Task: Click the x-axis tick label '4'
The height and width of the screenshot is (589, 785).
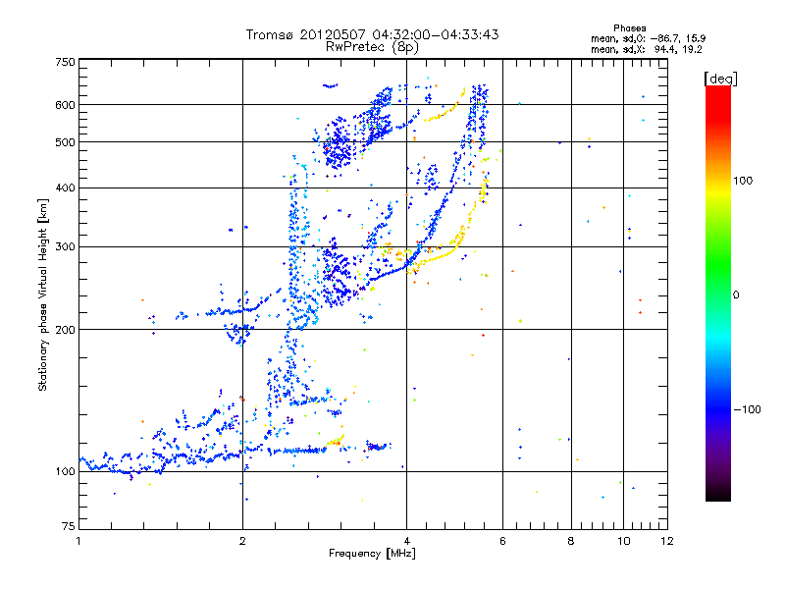Action: click(x=406, y=541)
